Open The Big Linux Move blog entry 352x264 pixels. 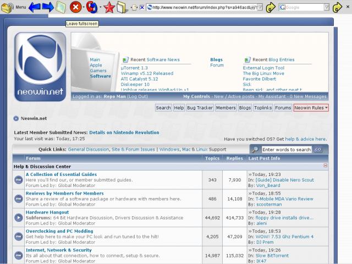pos(263,73)
